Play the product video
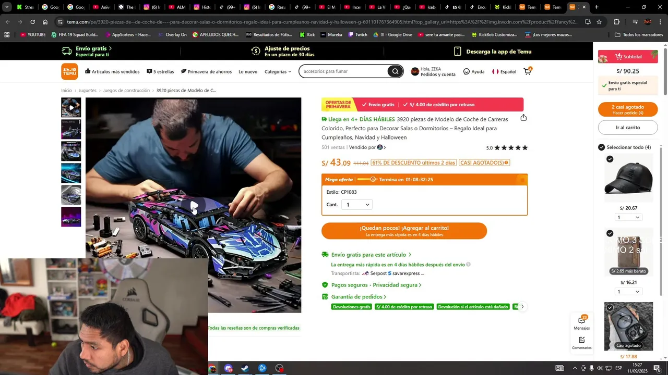668x375 pixels. (193, 206)
